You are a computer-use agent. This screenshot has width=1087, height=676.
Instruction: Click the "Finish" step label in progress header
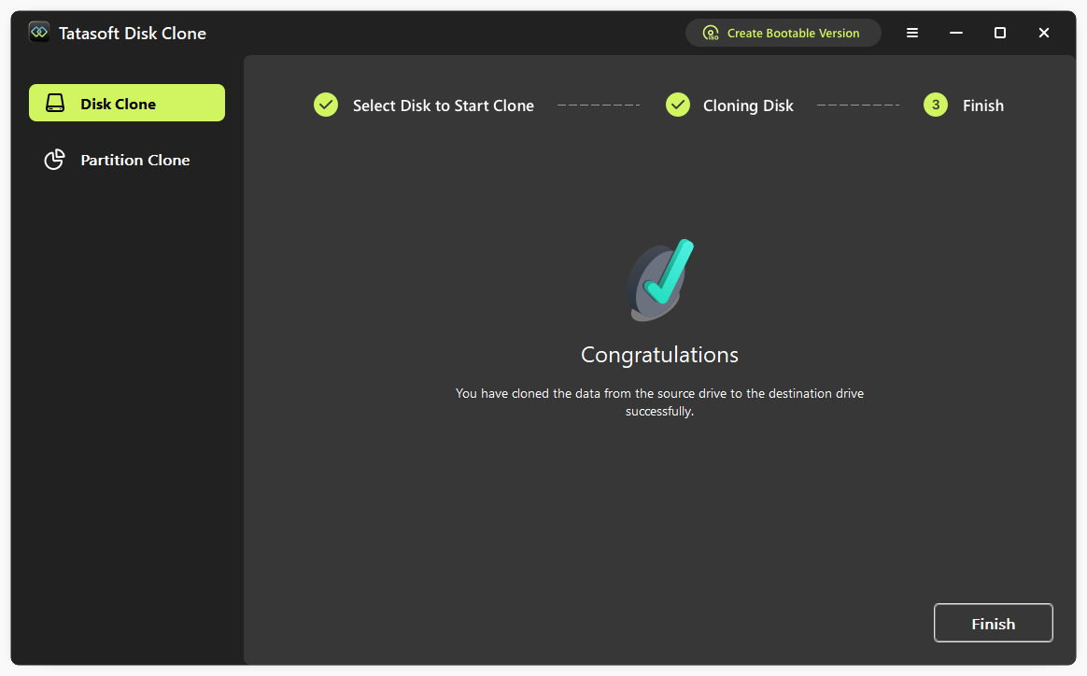[982, 106]
